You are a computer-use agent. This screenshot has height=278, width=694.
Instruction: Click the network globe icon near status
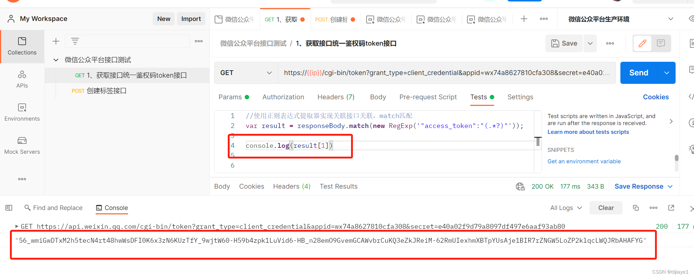tap(520, 186)
